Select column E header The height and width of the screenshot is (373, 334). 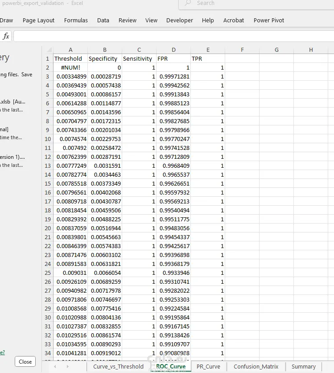pos(208,50)
